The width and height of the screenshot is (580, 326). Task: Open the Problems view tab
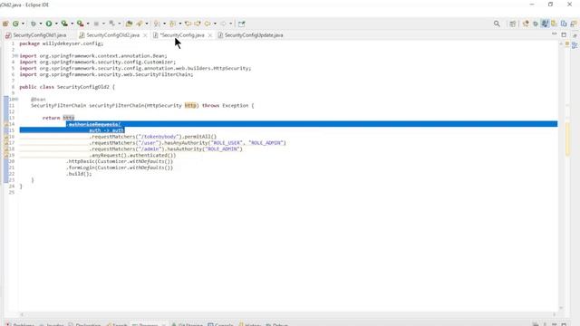(x=20, y=324)
